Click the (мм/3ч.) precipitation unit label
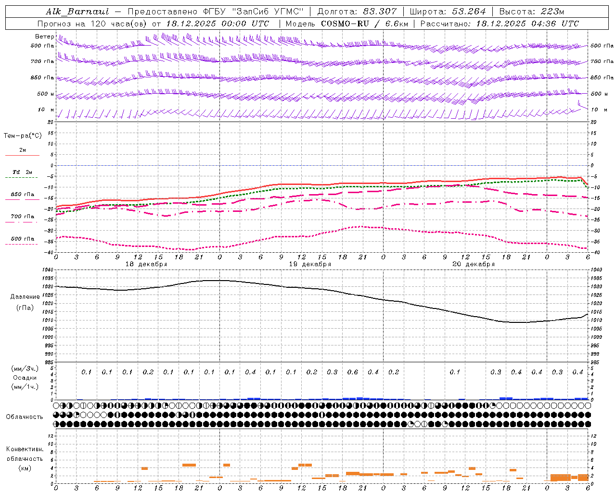 pos(25,369)
